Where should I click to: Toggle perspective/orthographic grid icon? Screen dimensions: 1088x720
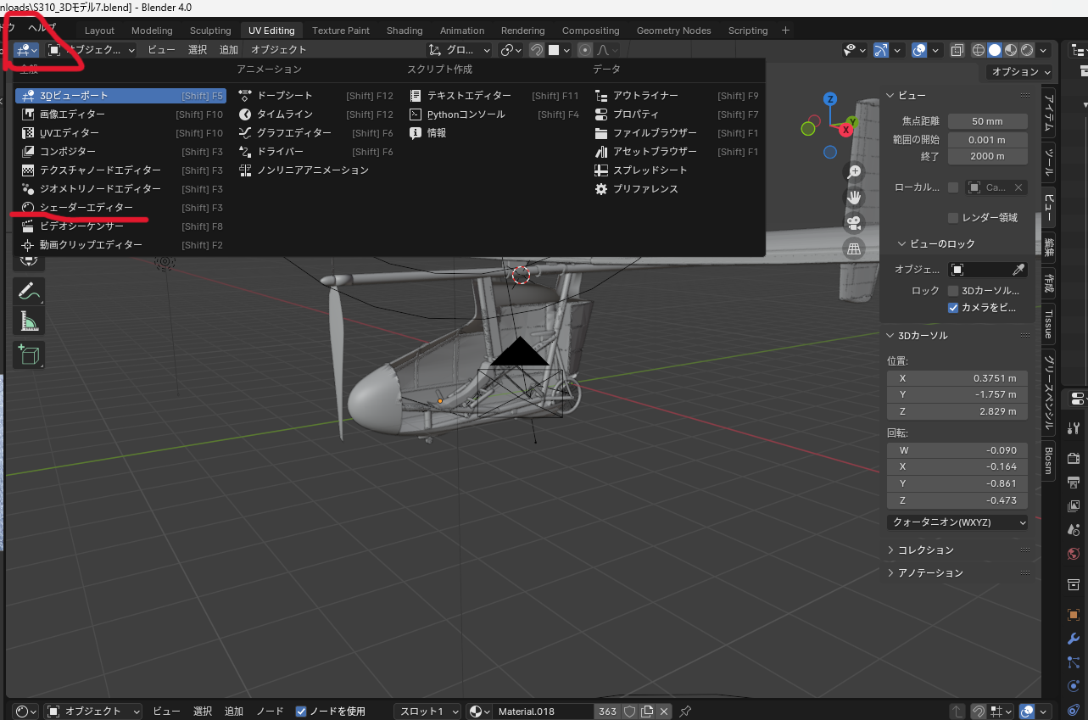coord(854,248)
